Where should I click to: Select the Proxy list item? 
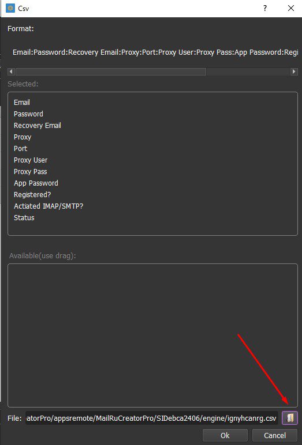point(23,137)
